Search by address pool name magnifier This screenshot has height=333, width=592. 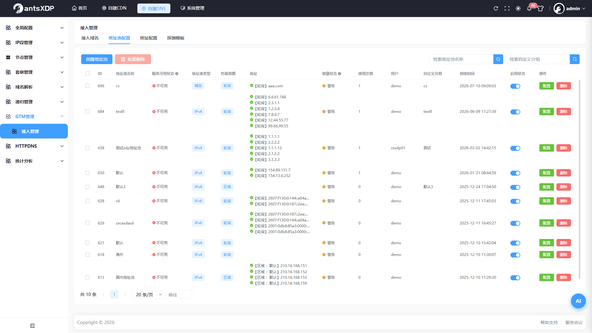click(498, 59)
